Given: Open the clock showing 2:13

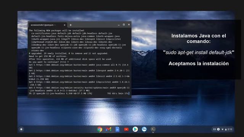Looking at the screenshot, I should pos(230,129).
